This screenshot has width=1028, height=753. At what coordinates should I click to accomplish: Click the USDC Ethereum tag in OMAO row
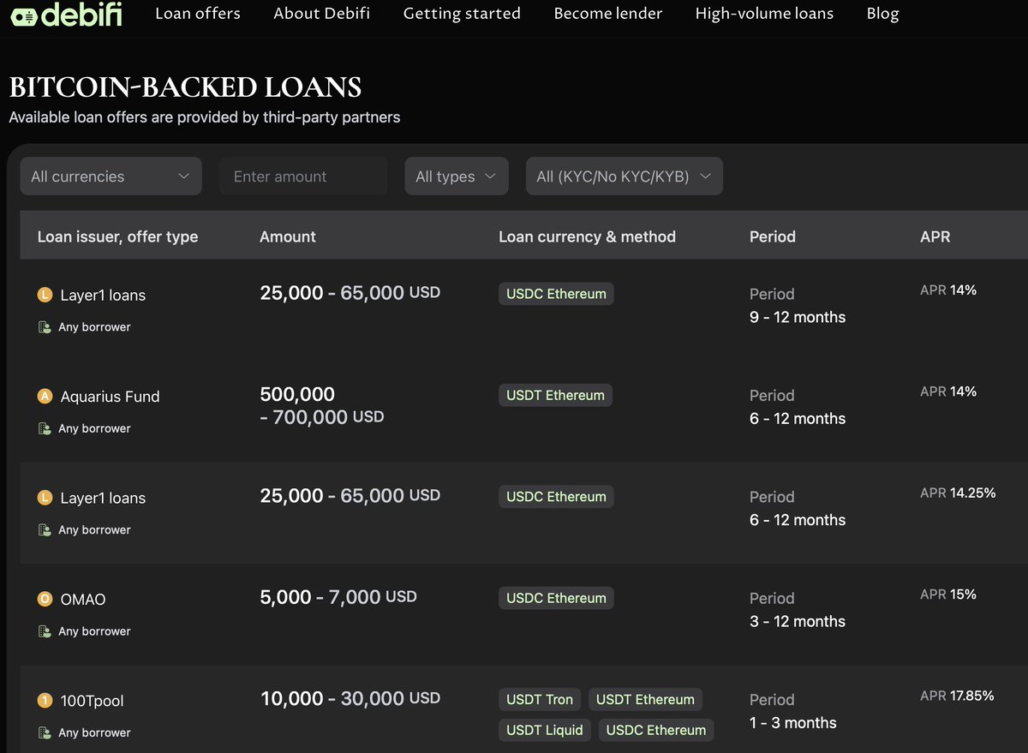tap(556, 599)
